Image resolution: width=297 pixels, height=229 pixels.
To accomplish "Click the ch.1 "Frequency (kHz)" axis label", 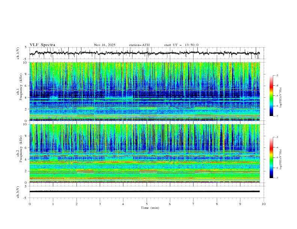I will [x=21, y=87].
